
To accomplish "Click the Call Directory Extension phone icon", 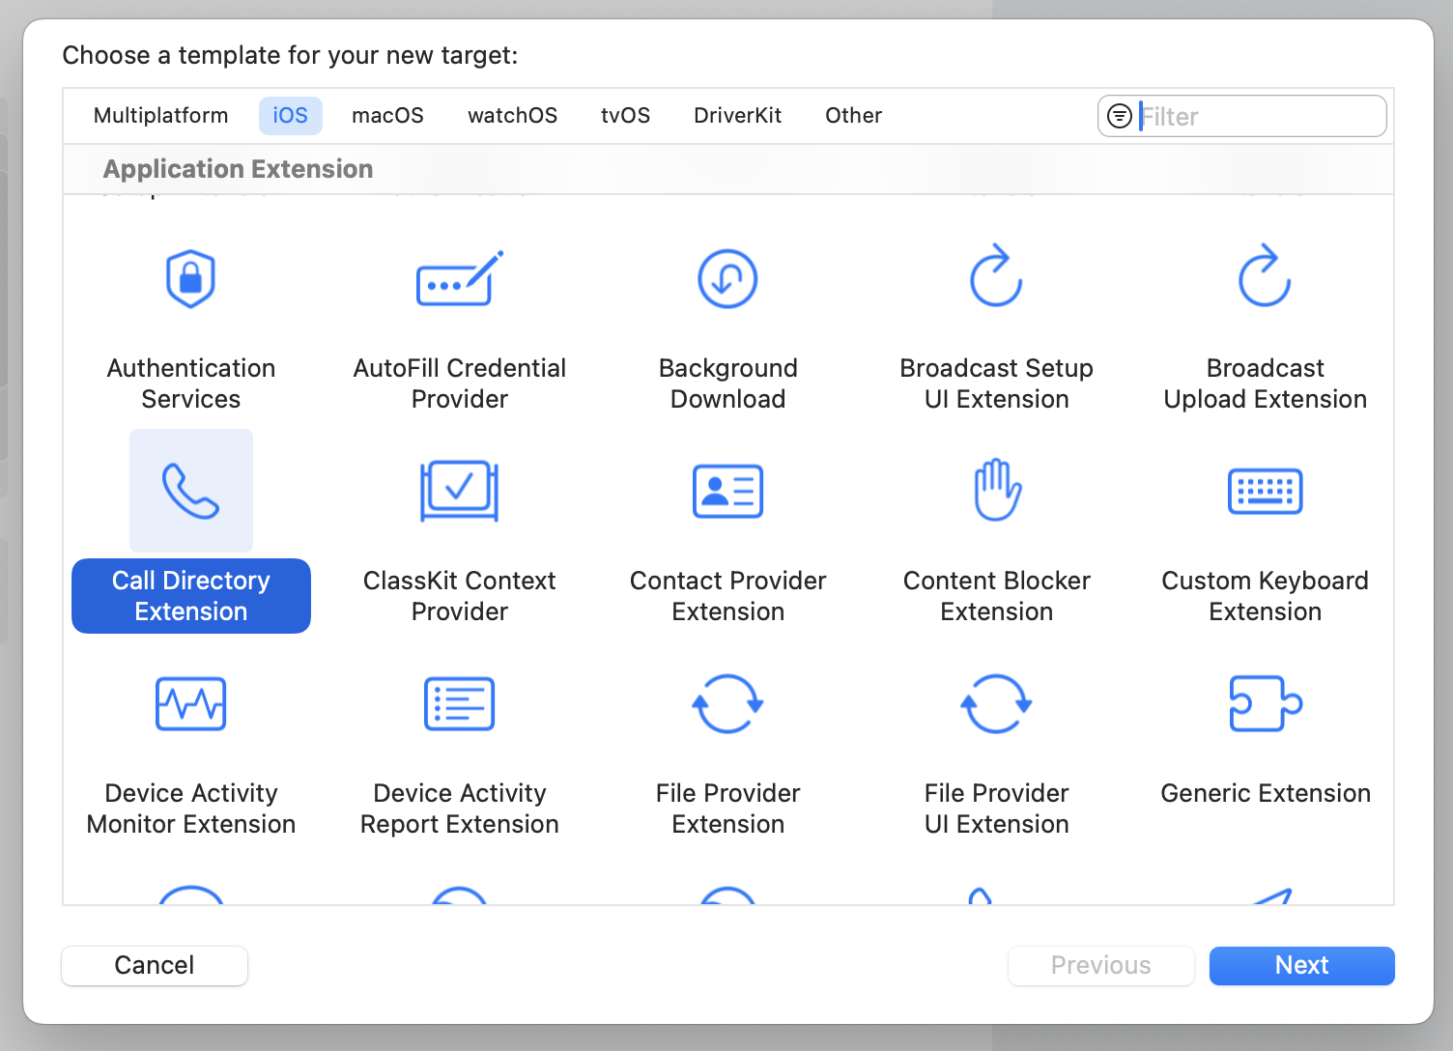I will [x=191, y=491].
